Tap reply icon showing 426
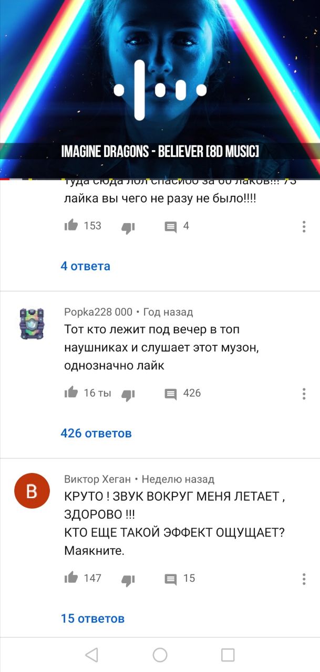This screenshot has width=320, height=672. [171, 394]
